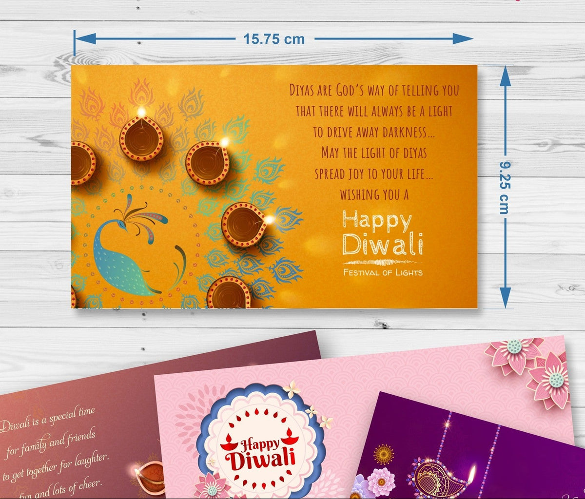Click the line 'Diyas are God's way of telling you'
585x499 pixels.
[374, 90]
